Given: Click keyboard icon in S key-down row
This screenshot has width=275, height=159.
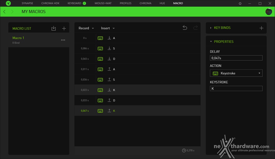Looking at the screenshot, I should [100, 48].
